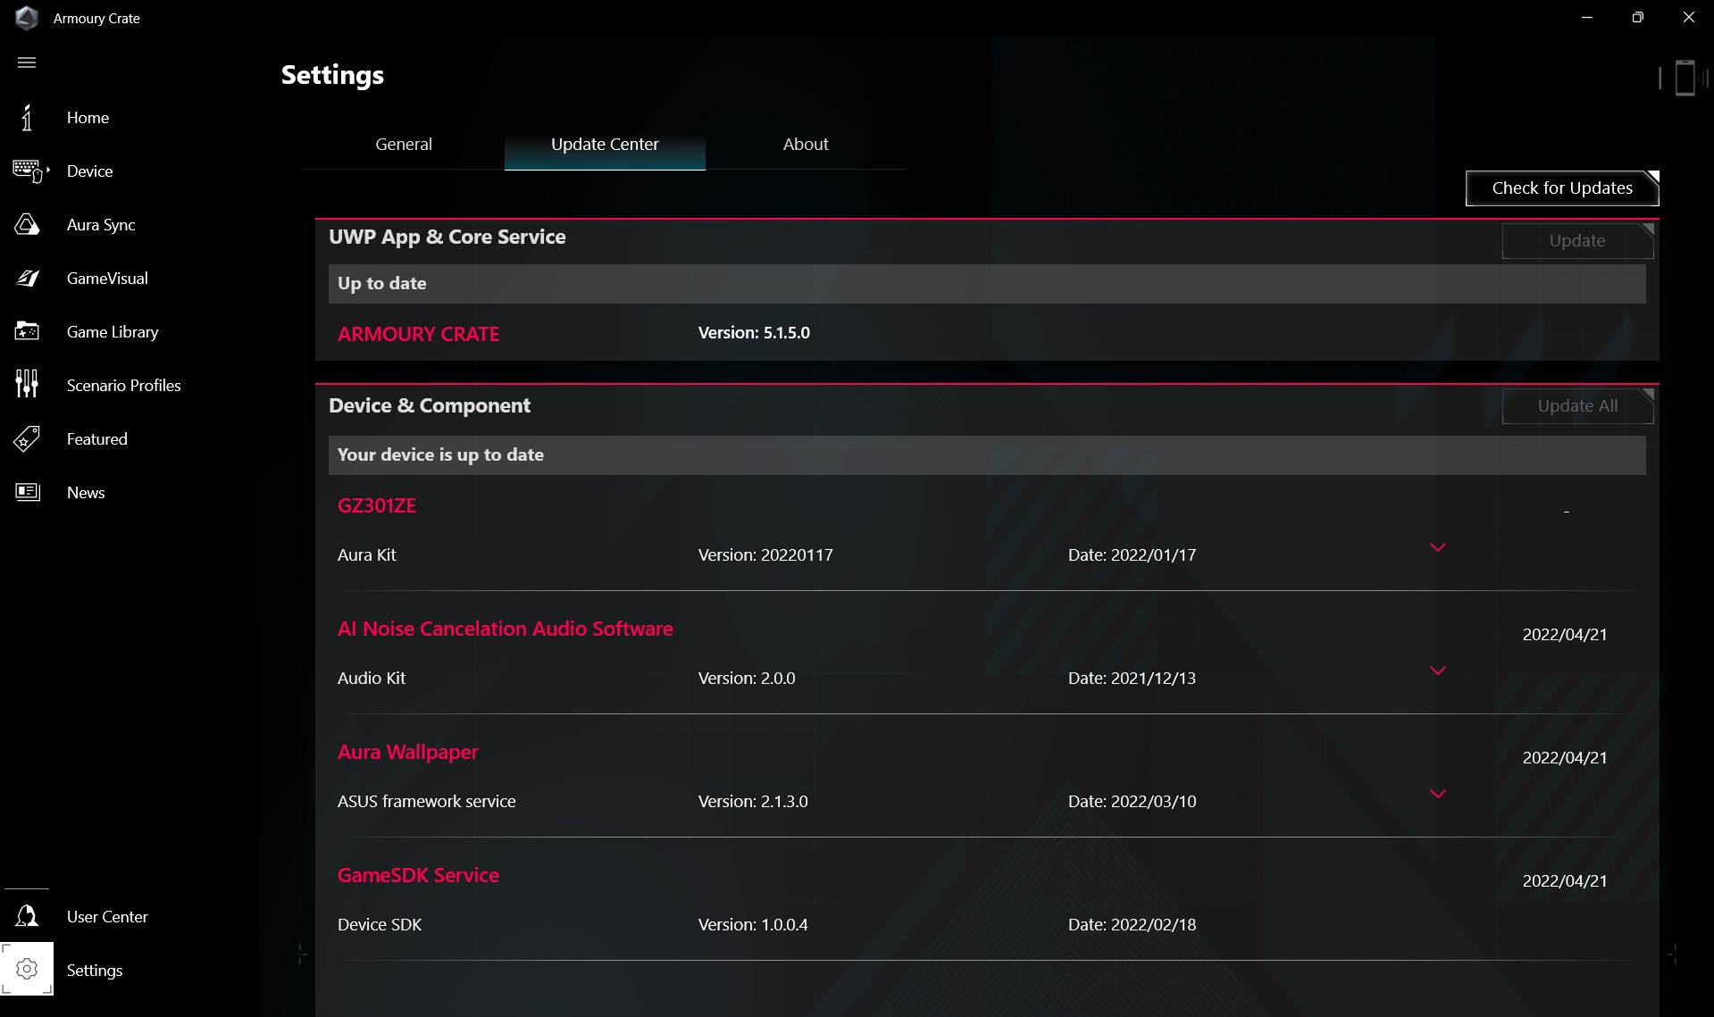This screenshot has width=1714, height=1017.
Task: Switch to the General tab
Action: [x=404, y=145]
